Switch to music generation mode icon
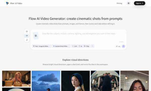Screen dimensions: 151x91 27,40
